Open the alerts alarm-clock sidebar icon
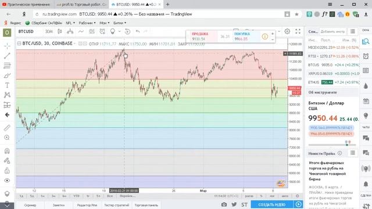 coord(366,56)
